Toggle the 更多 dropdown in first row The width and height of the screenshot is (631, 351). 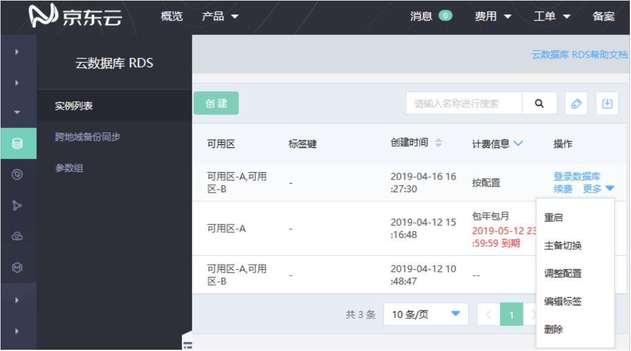[x=598, y=189]
